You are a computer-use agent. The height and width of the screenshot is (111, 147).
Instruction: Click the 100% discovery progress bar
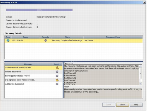[x=39, y=10]
